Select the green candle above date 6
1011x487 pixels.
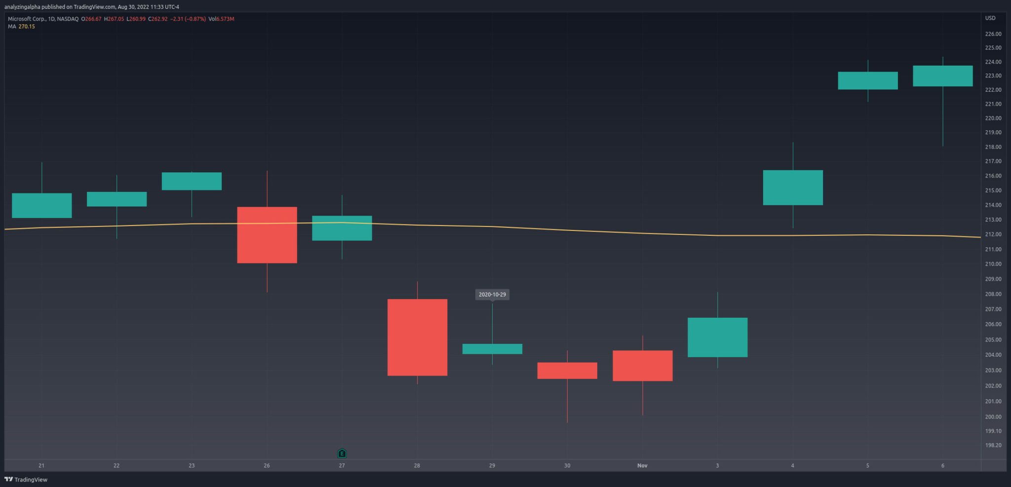tap(943, 76)
